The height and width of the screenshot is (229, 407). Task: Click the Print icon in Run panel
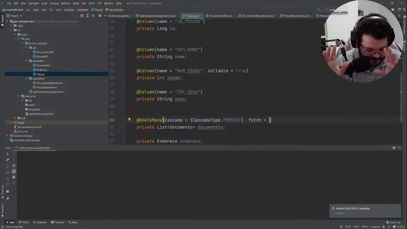[14, 177]
